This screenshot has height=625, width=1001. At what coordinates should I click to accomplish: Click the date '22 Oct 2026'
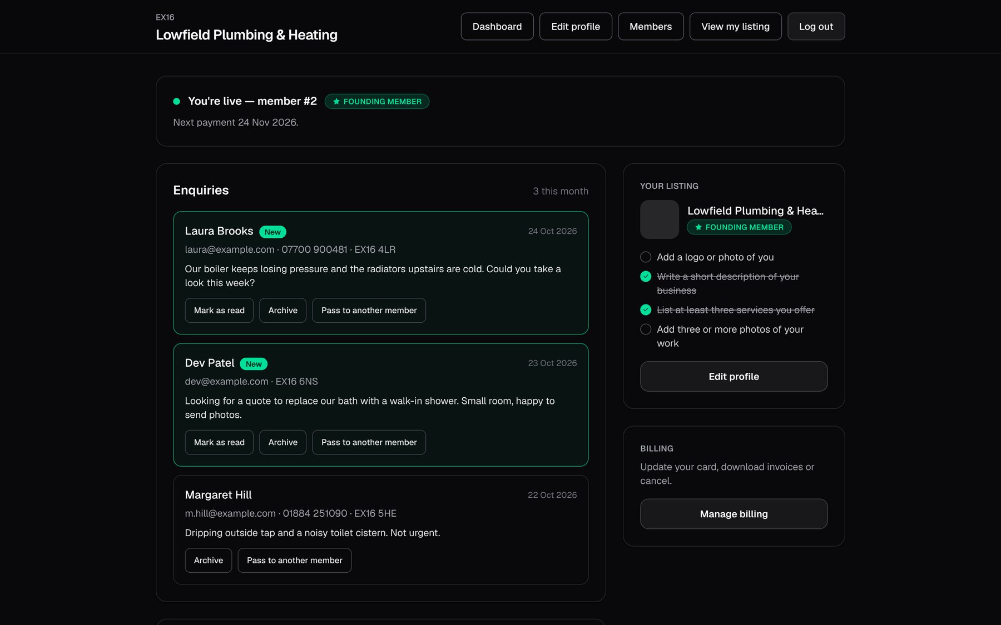click(552, 495)
